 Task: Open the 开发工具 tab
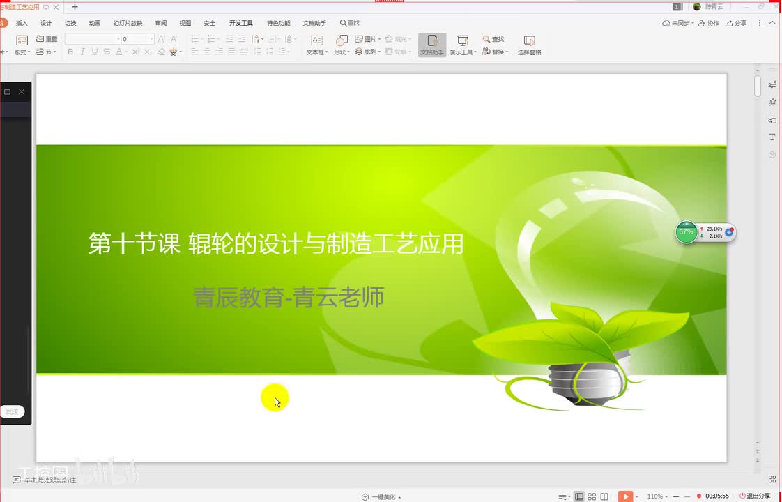(241, 23)
